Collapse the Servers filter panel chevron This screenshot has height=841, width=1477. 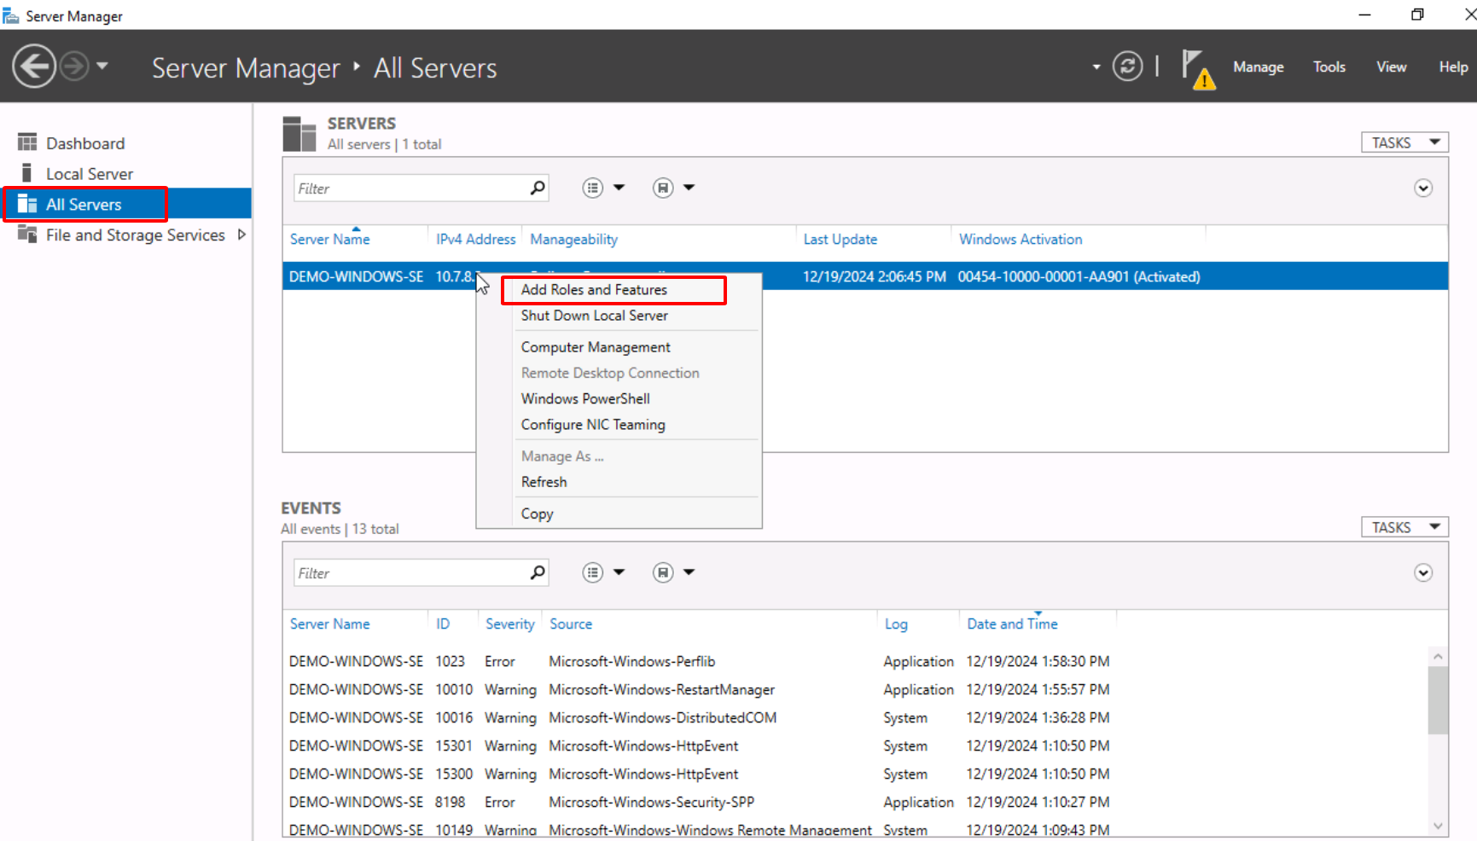point(1422,188)
